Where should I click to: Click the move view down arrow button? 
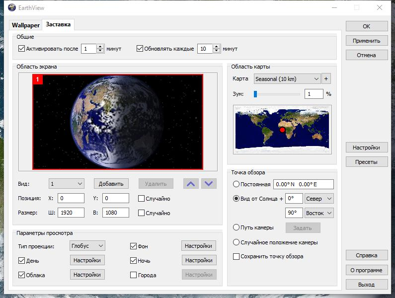209,184
